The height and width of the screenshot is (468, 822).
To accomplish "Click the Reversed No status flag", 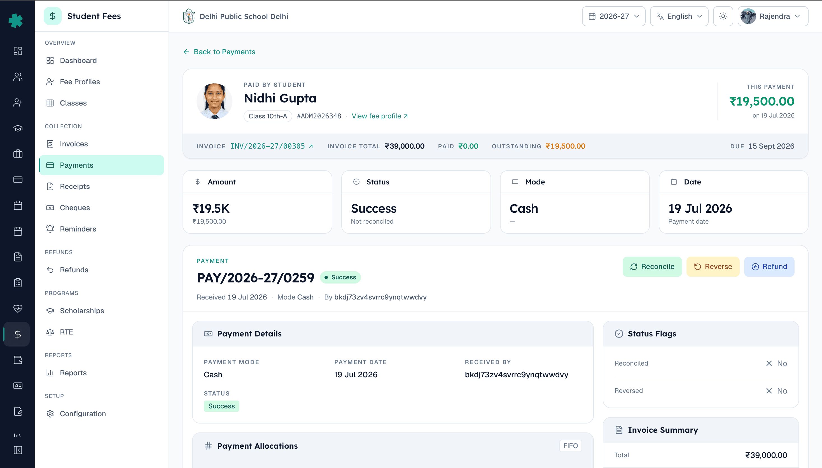I will [x=700, y=391].
